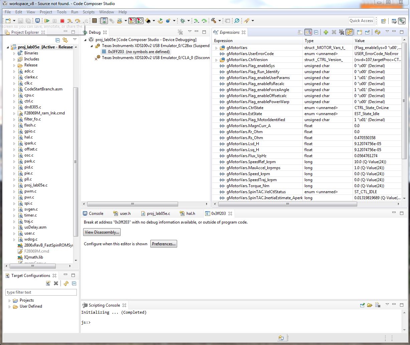Suspend the running target
The image size is (410, 345).
[x=54, y=21]
